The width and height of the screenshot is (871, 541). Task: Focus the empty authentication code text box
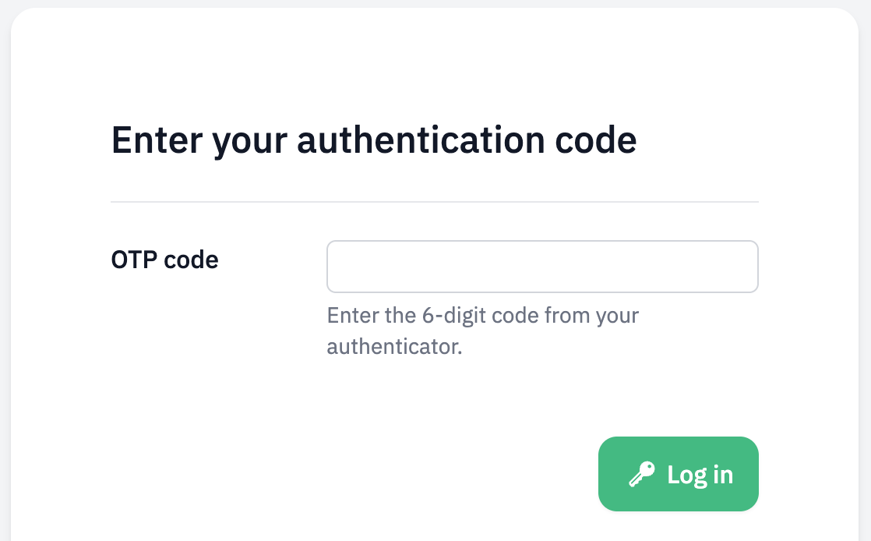coord(542,266)
